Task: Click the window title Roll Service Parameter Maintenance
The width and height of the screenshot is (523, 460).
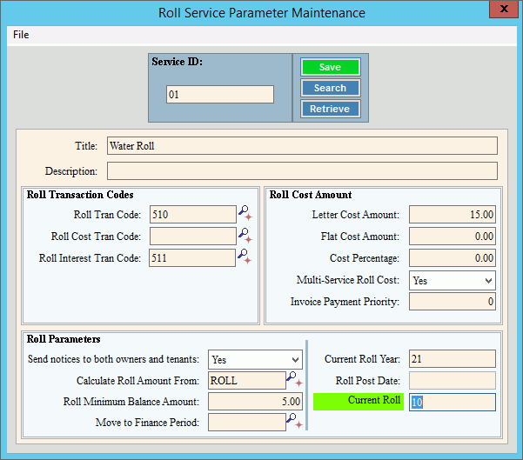Action: pos(261,13)
